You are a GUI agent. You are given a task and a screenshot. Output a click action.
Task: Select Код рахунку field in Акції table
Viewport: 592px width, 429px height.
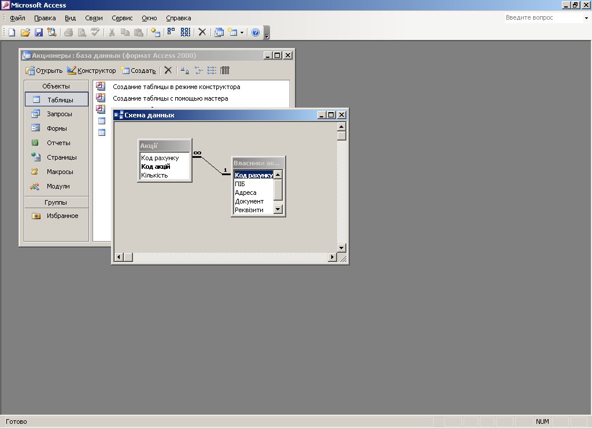(165, 158)
